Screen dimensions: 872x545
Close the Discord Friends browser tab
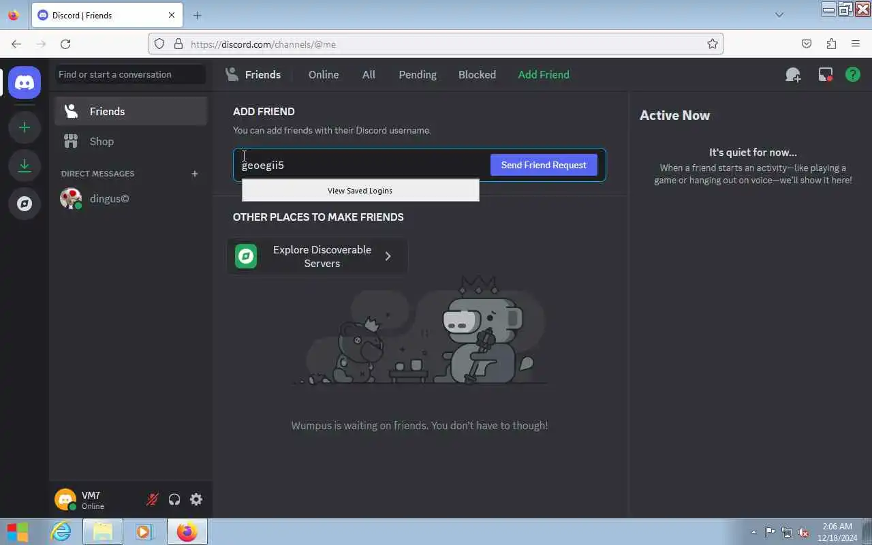tap(172, 15)
